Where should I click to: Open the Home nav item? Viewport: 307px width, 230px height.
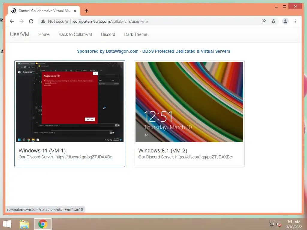(44, 34)
